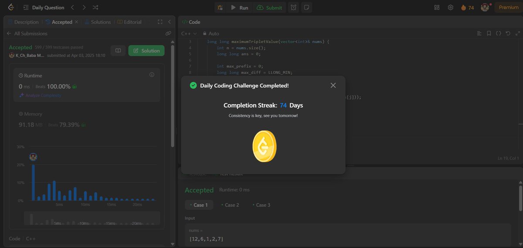Run the code
Viewport: 523px width, 248px height.
coord(240,7)
